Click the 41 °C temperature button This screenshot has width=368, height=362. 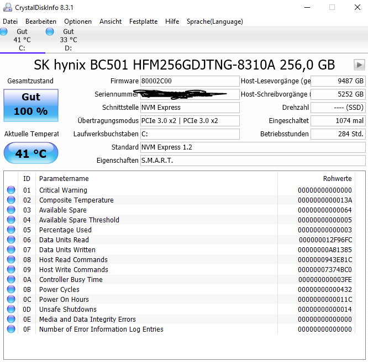coord(31,153)
